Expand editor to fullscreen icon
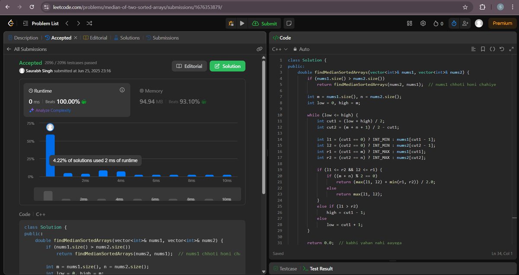The image size is (519, 275). [x=511, y=49]
